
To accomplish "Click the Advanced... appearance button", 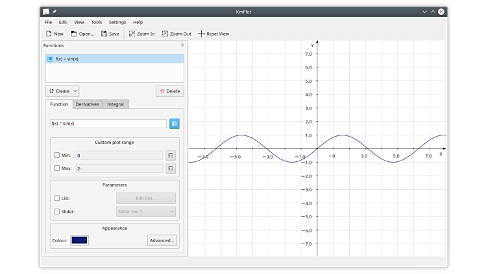I will 162,240.
